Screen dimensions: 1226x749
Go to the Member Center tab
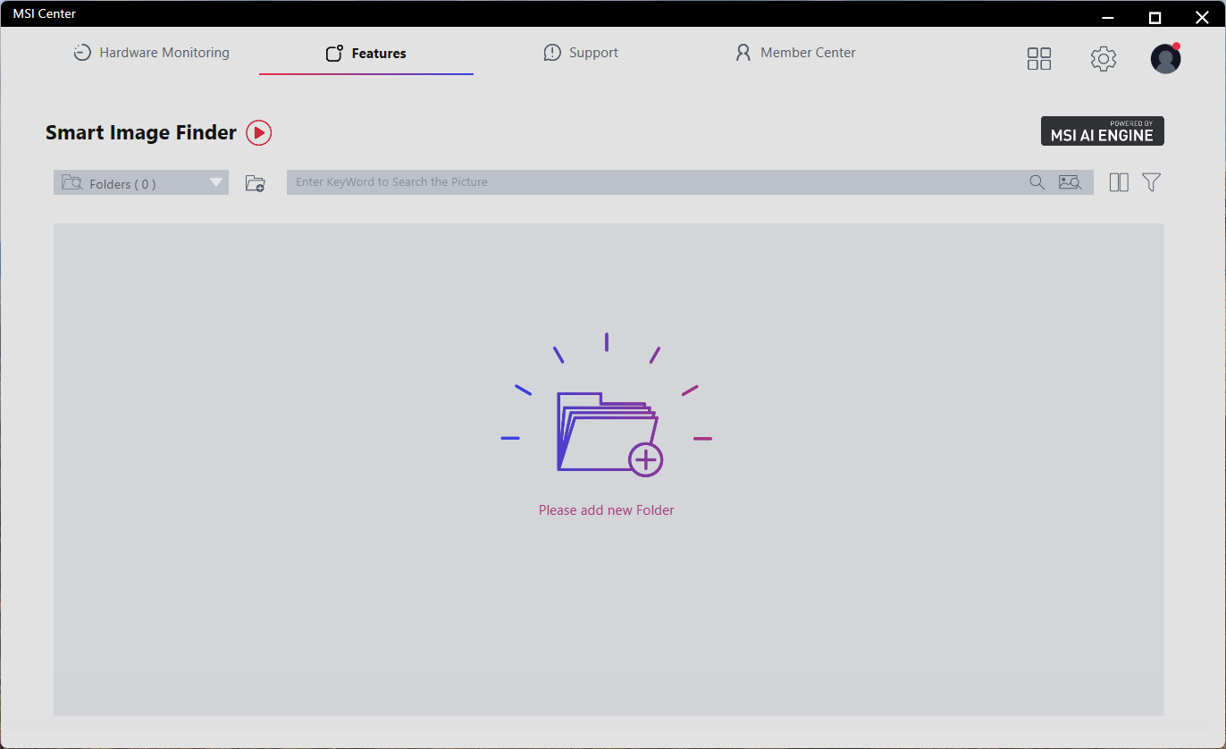pyautogui.click(x=795, y=53)
